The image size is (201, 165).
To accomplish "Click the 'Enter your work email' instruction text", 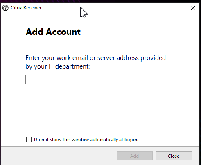I will pos(95,58).
